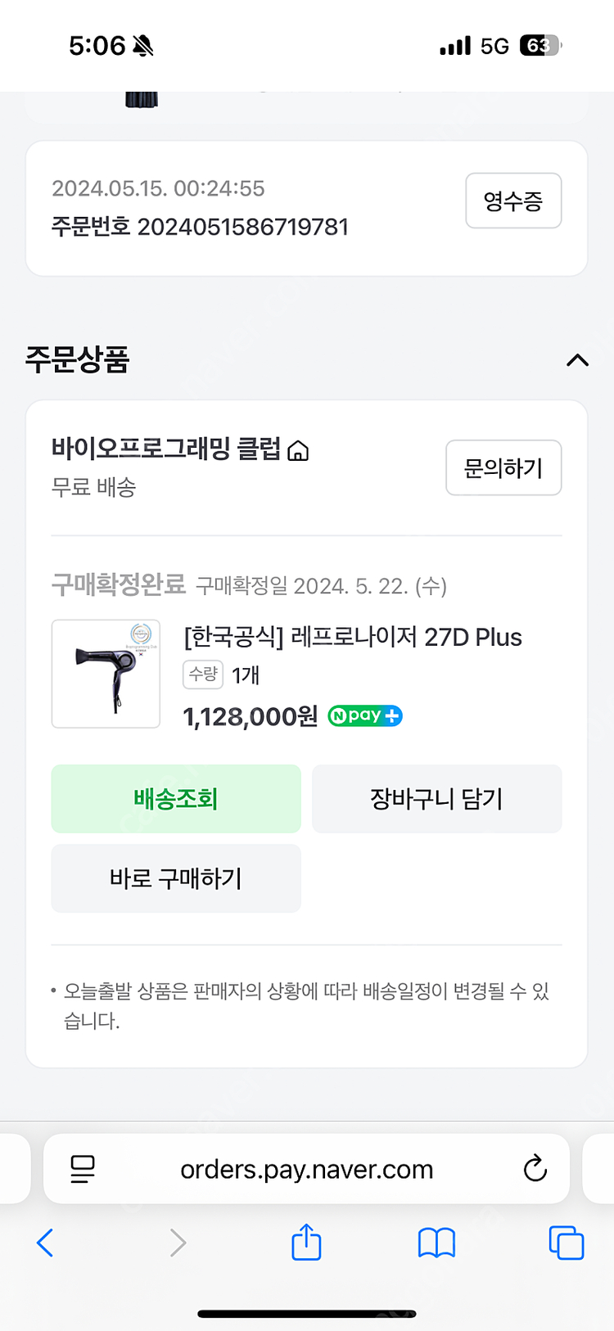The height and width of the screenshot is (1331, 614).
Task: Tap the orders.pay.naver.com address field
Action: [x=306, y=1169]
